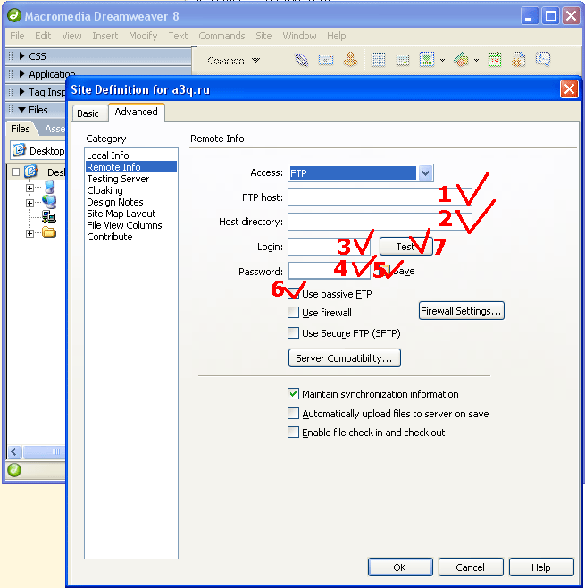Toggle the Use passive FTP checkbox
The height and width of the screenshot is (588, 585).
pos(294,294)
